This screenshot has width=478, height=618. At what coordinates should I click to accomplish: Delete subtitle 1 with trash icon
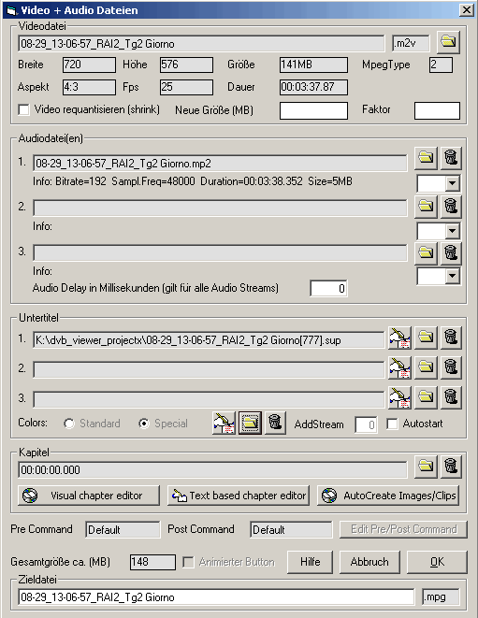[451, 338]
